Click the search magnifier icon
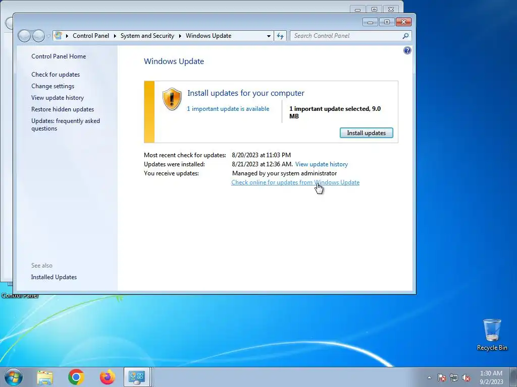This screenshot has width=517, height=387. tap(405, 36)
